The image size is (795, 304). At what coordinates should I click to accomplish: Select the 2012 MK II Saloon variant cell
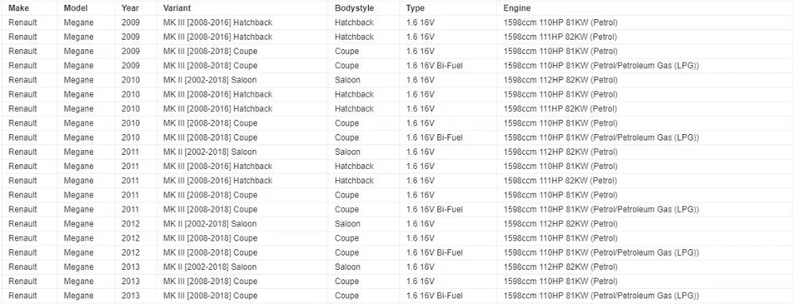click(210, 224)
